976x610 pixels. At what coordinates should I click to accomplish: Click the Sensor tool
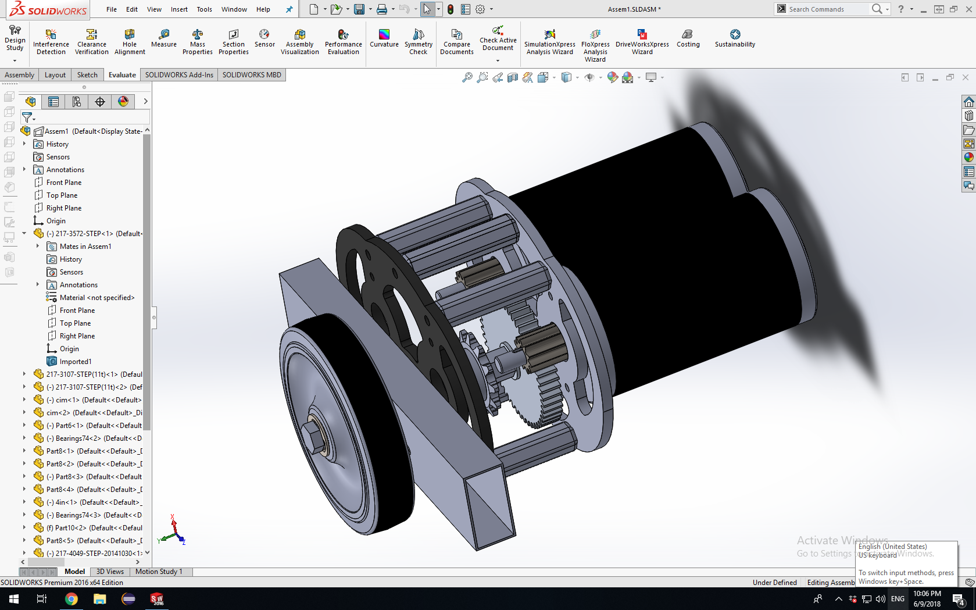tap(264, 38)
